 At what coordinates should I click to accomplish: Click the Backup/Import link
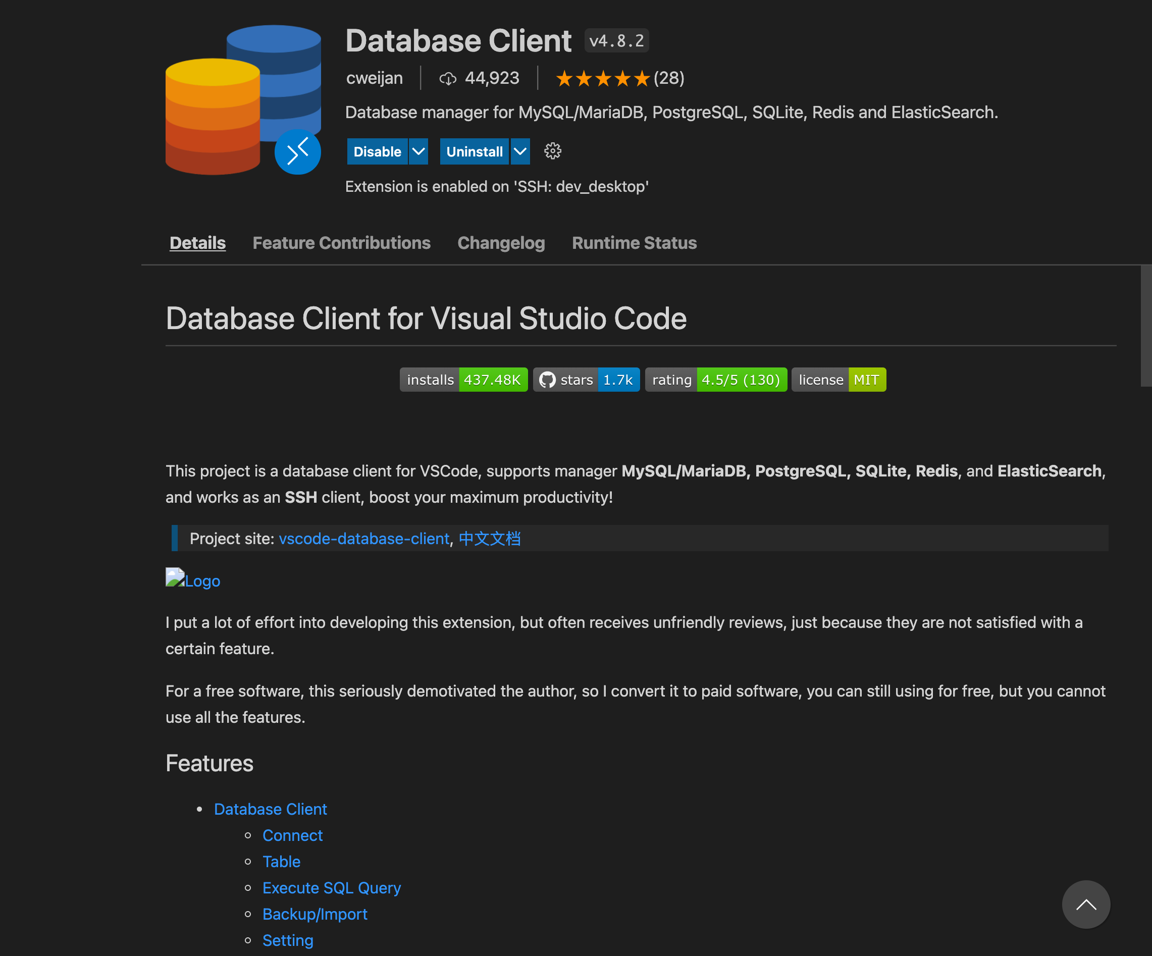(x=315, y=914)
